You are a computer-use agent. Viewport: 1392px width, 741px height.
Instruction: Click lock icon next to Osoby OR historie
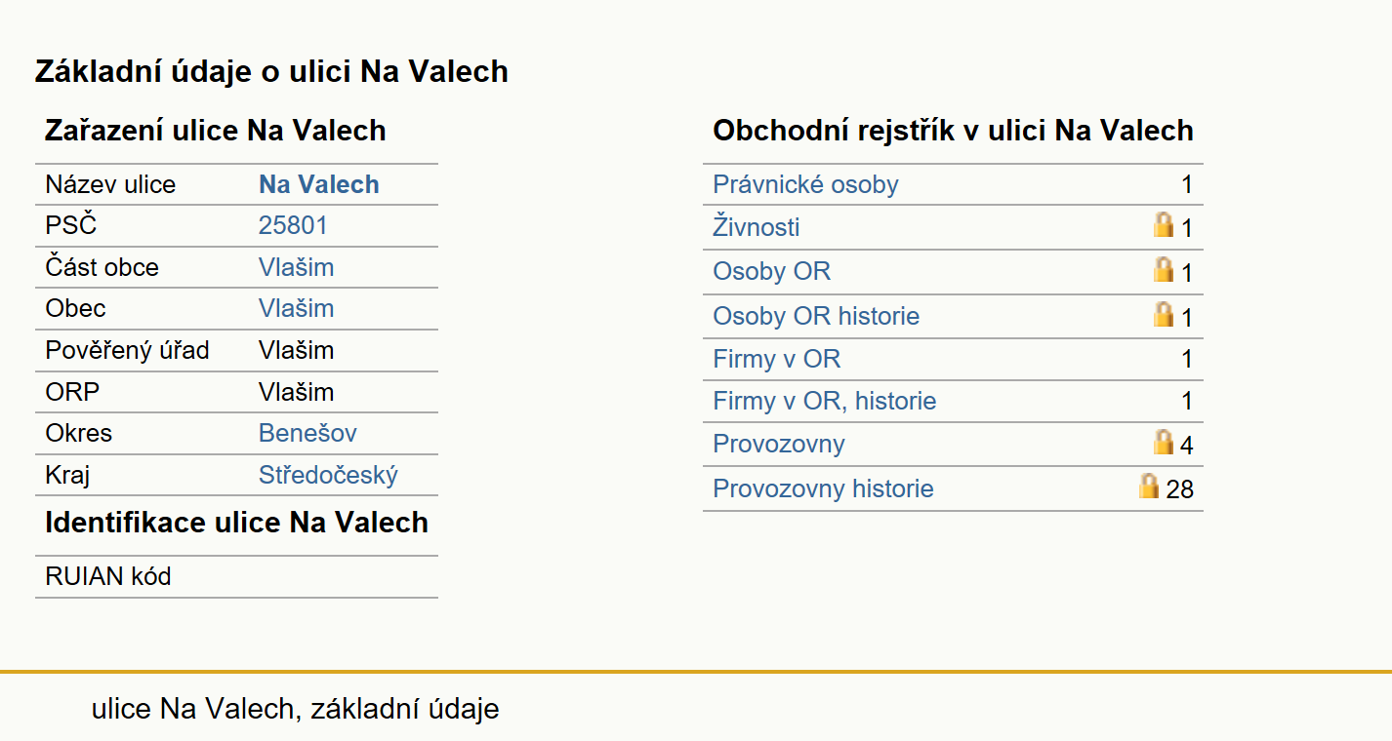(x=1163, y=314)
